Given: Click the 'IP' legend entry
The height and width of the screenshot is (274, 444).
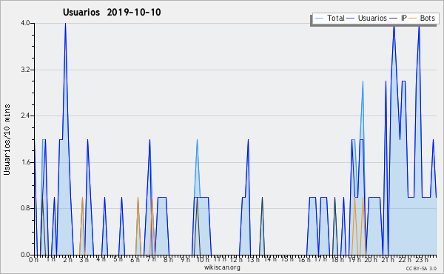Looking at the screenshot, I should pos(404,18).
